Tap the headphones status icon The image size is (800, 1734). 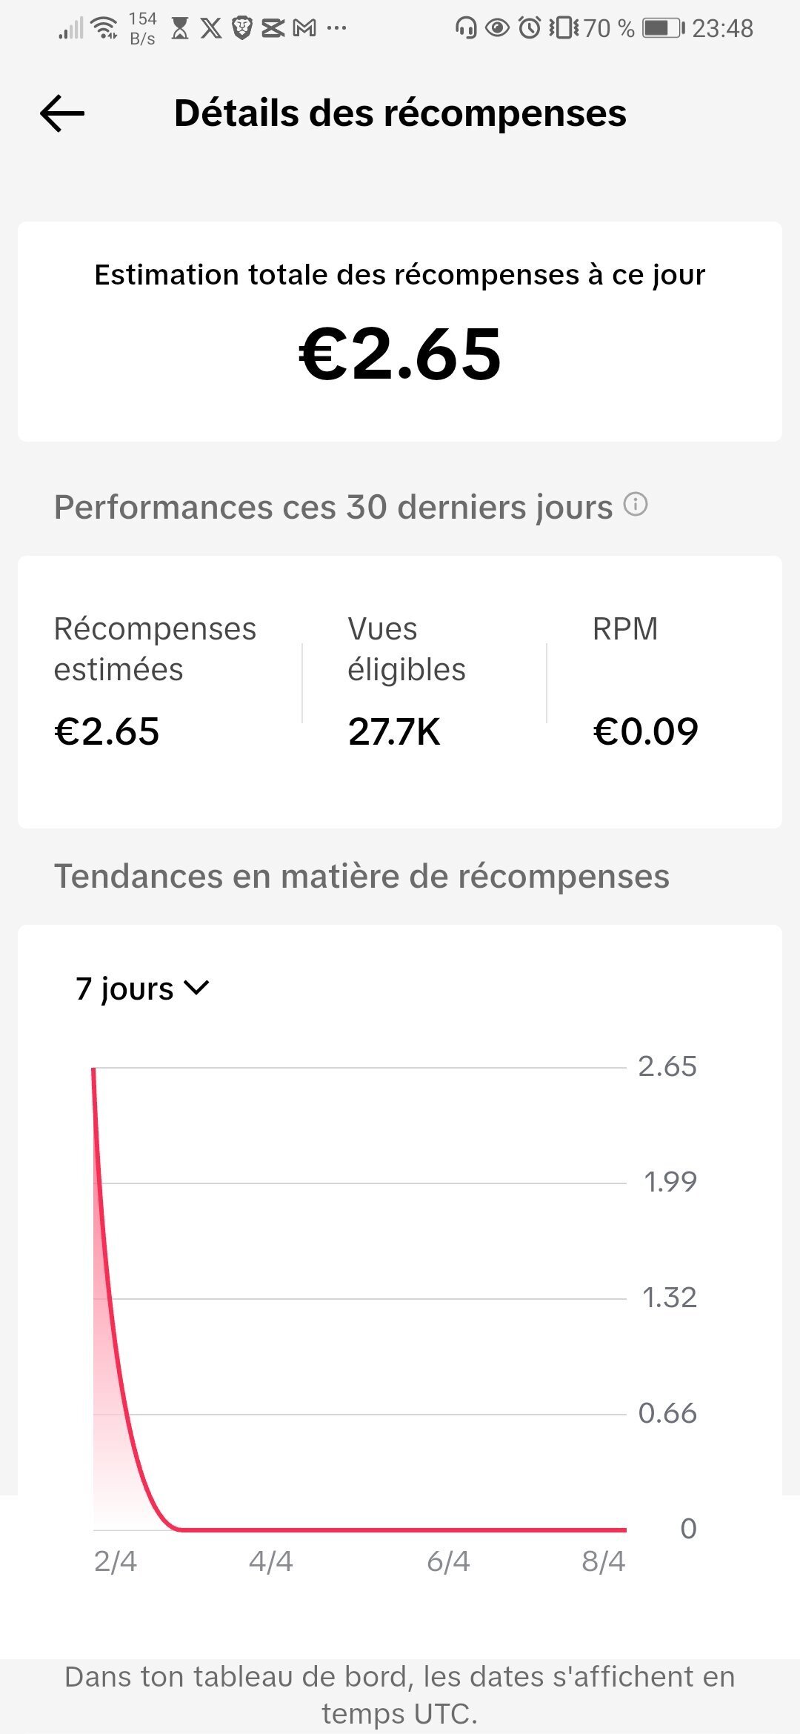pos(466,28)
